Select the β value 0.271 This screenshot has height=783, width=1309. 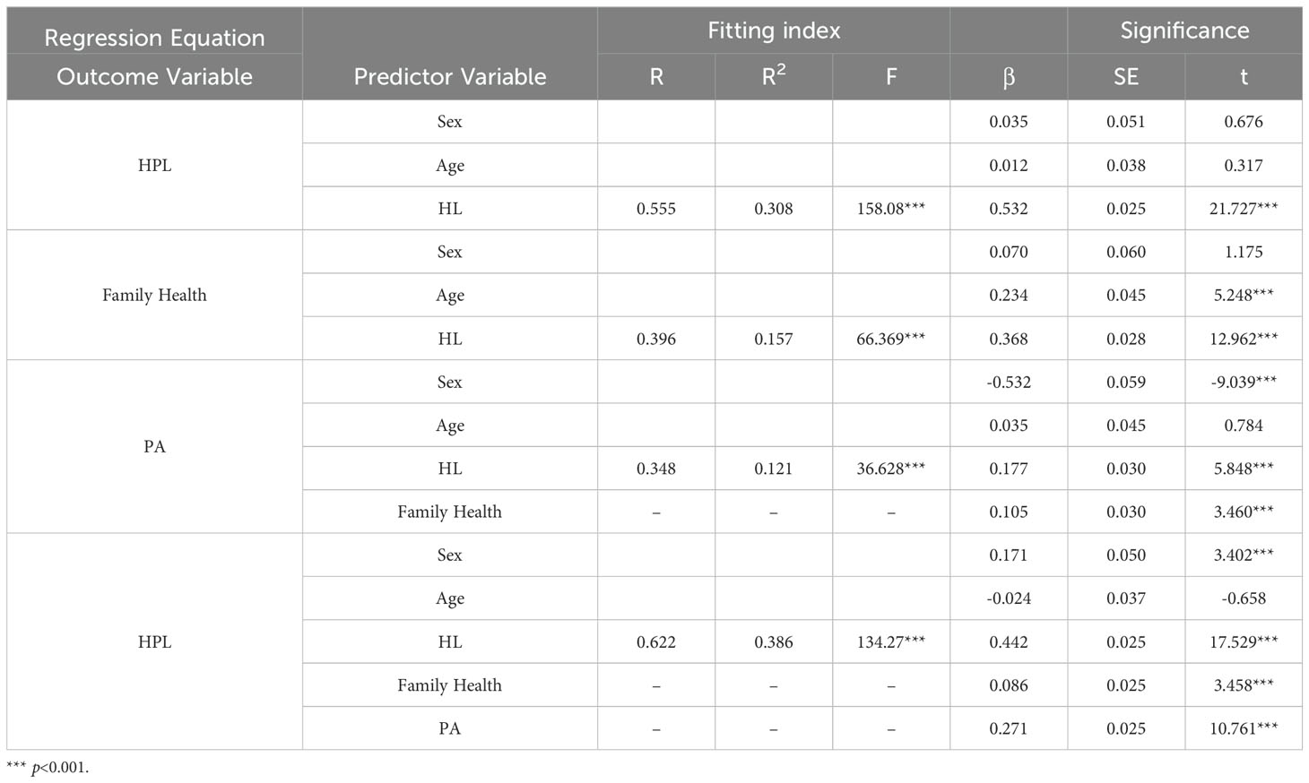(x=1009, y=728)
